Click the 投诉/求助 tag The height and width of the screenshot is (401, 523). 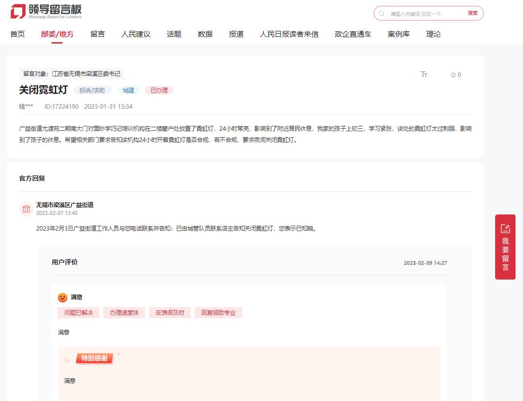click(x=92, y=91)
